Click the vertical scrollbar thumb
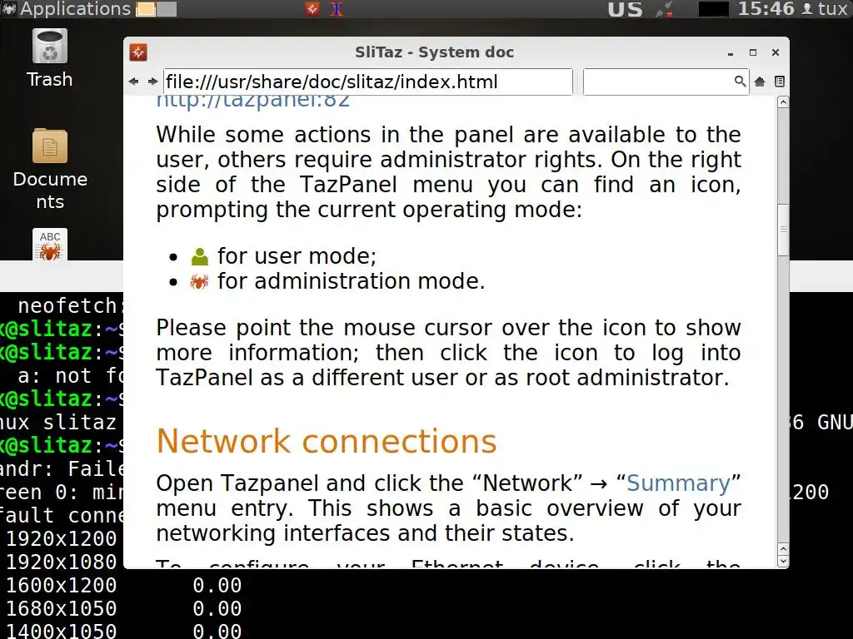 click(x=783, y=230)
